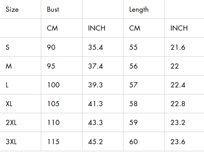Select the L size row label
Screen dimensions: 204x152
(x=7, y=85)
